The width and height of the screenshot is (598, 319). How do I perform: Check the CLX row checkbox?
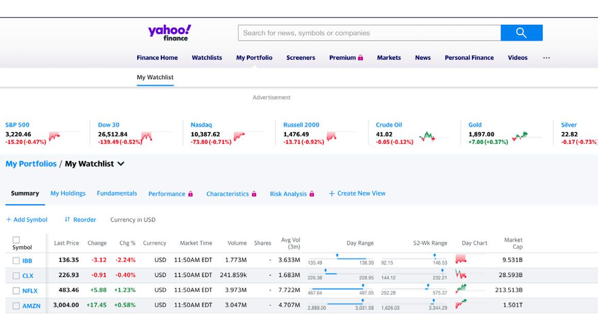(x=16, y=276)
